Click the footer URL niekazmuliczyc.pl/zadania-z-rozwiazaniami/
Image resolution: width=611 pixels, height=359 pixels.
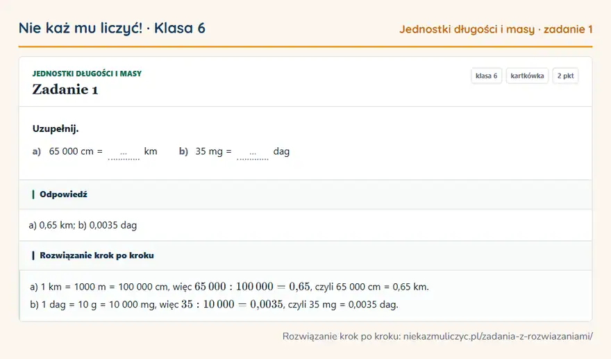[x=498, y=336]
